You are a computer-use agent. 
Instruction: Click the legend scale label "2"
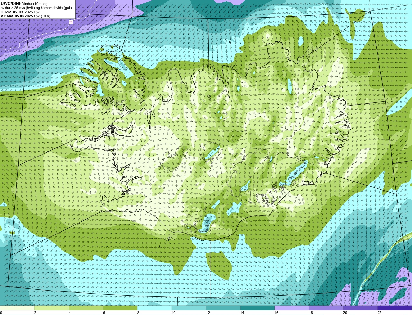coord(35,313)
